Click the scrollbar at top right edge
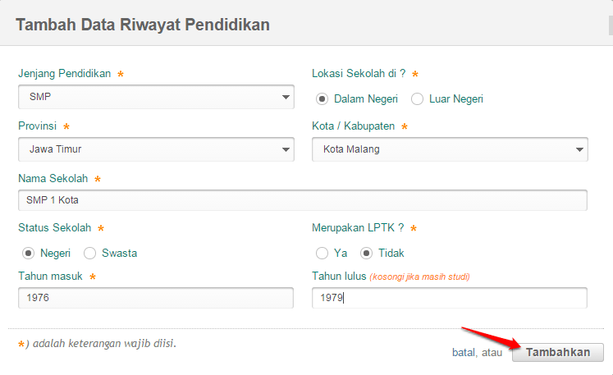613x375 pixels. [611, 25]
